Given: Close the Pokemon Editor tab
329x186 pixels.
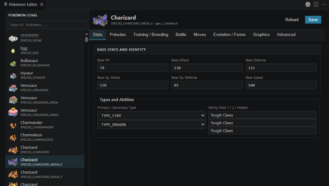Looking at the screenshot, I should click(42, 4).
